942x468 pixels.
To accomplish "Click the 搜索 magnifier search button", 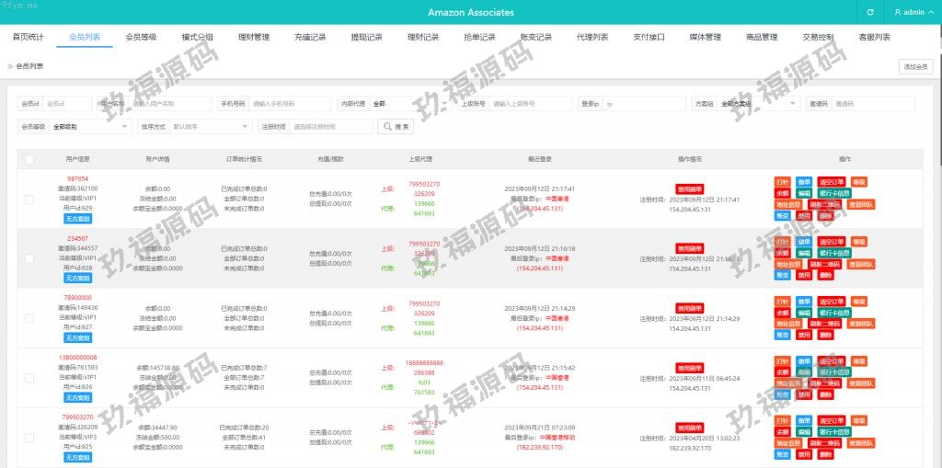I will click(396, 127).
